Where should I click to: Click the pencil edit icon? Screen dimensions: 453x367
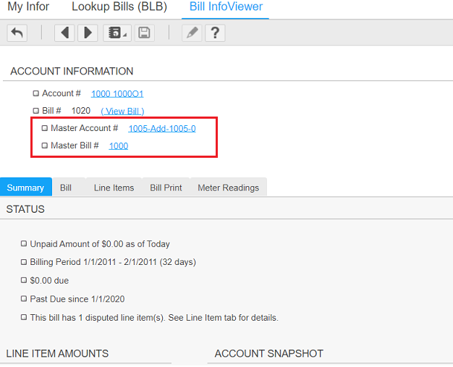point(191,33)
